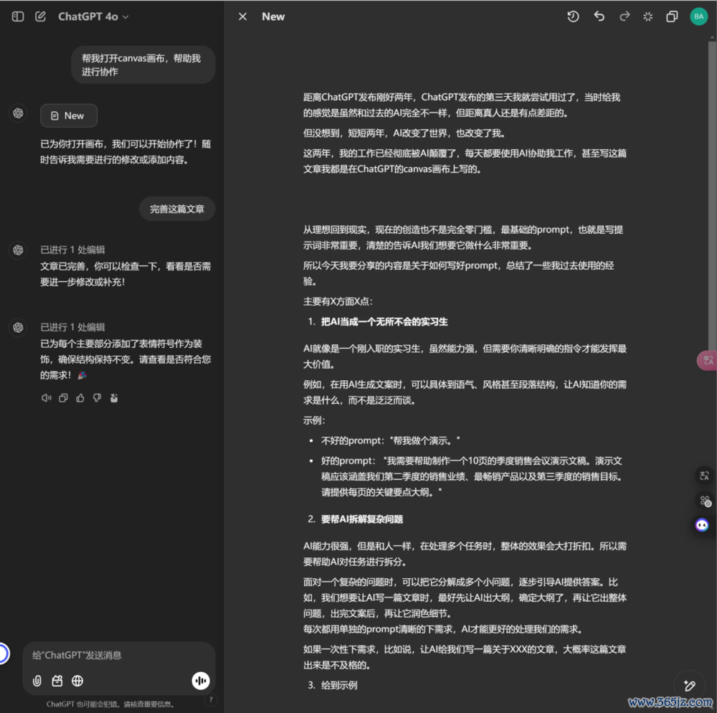Click the first '已进行 1 处编辑' label
The image size is (717, 713).
click(x=72, y=250)
